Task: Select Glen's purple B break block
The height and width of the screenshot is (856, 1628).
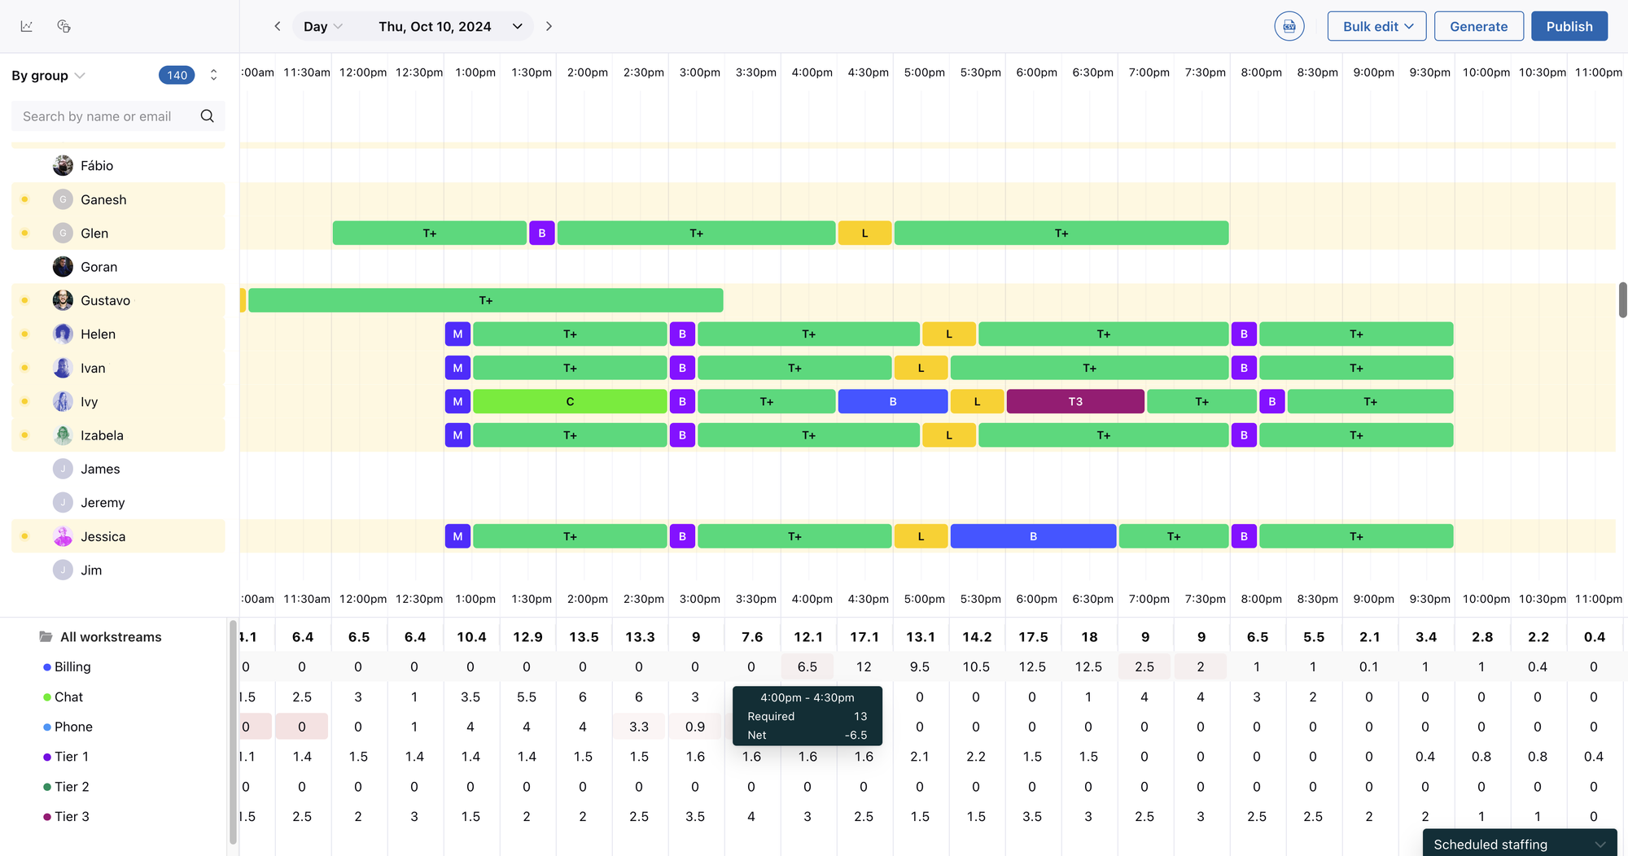Action: click(x=542, y=233)
